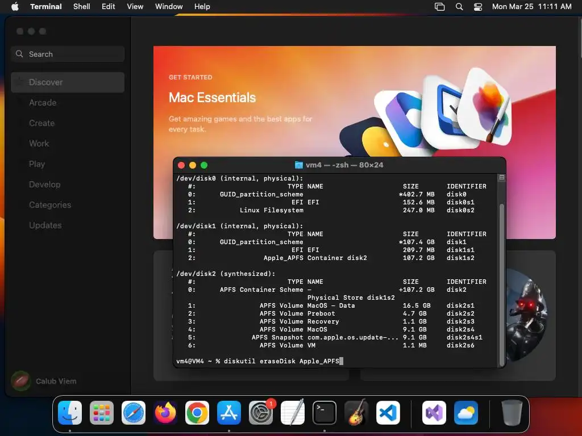Select Arcade in App Store sidebar
This screenshot has width=582, height=436.
tap(68, 103)
